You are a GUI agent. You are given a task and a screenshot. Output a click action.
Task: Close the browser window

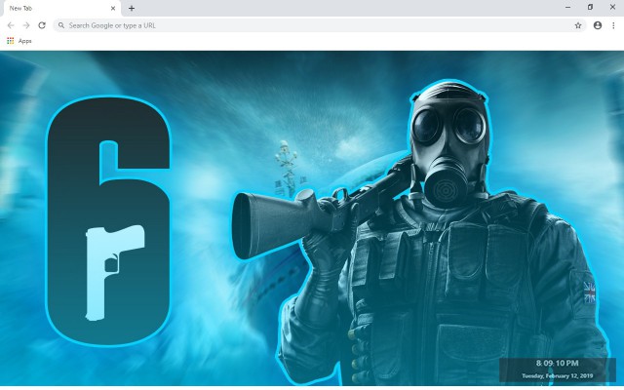613,7
